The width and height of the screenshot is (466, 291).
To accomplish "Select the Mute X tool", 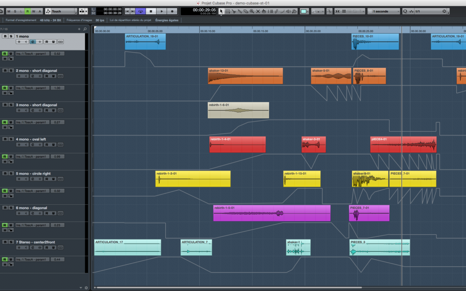I will pos(258,11).
